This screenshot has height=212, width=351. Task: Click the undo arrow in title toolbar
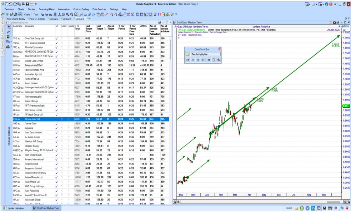tap(10, 4)
